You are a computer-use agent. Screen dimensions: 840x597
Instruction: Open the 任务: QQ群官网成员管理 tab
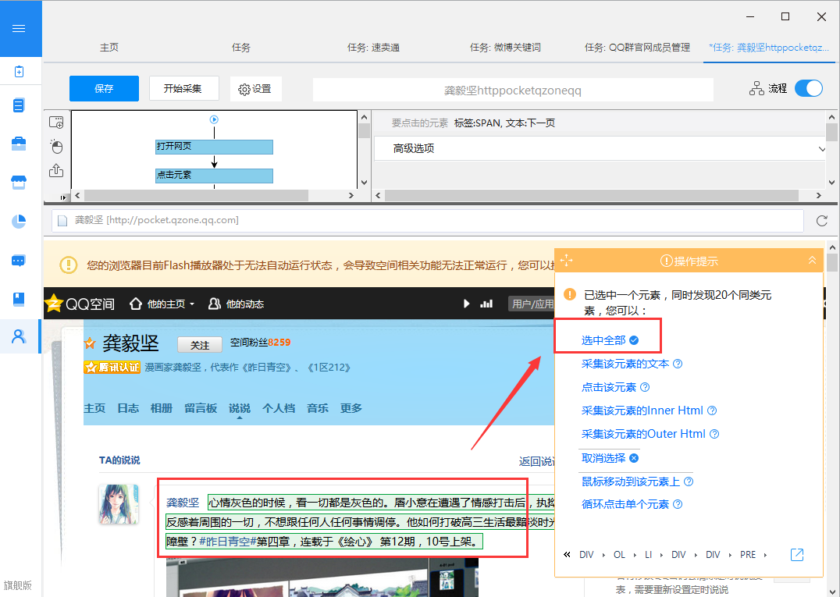(638, 48)
